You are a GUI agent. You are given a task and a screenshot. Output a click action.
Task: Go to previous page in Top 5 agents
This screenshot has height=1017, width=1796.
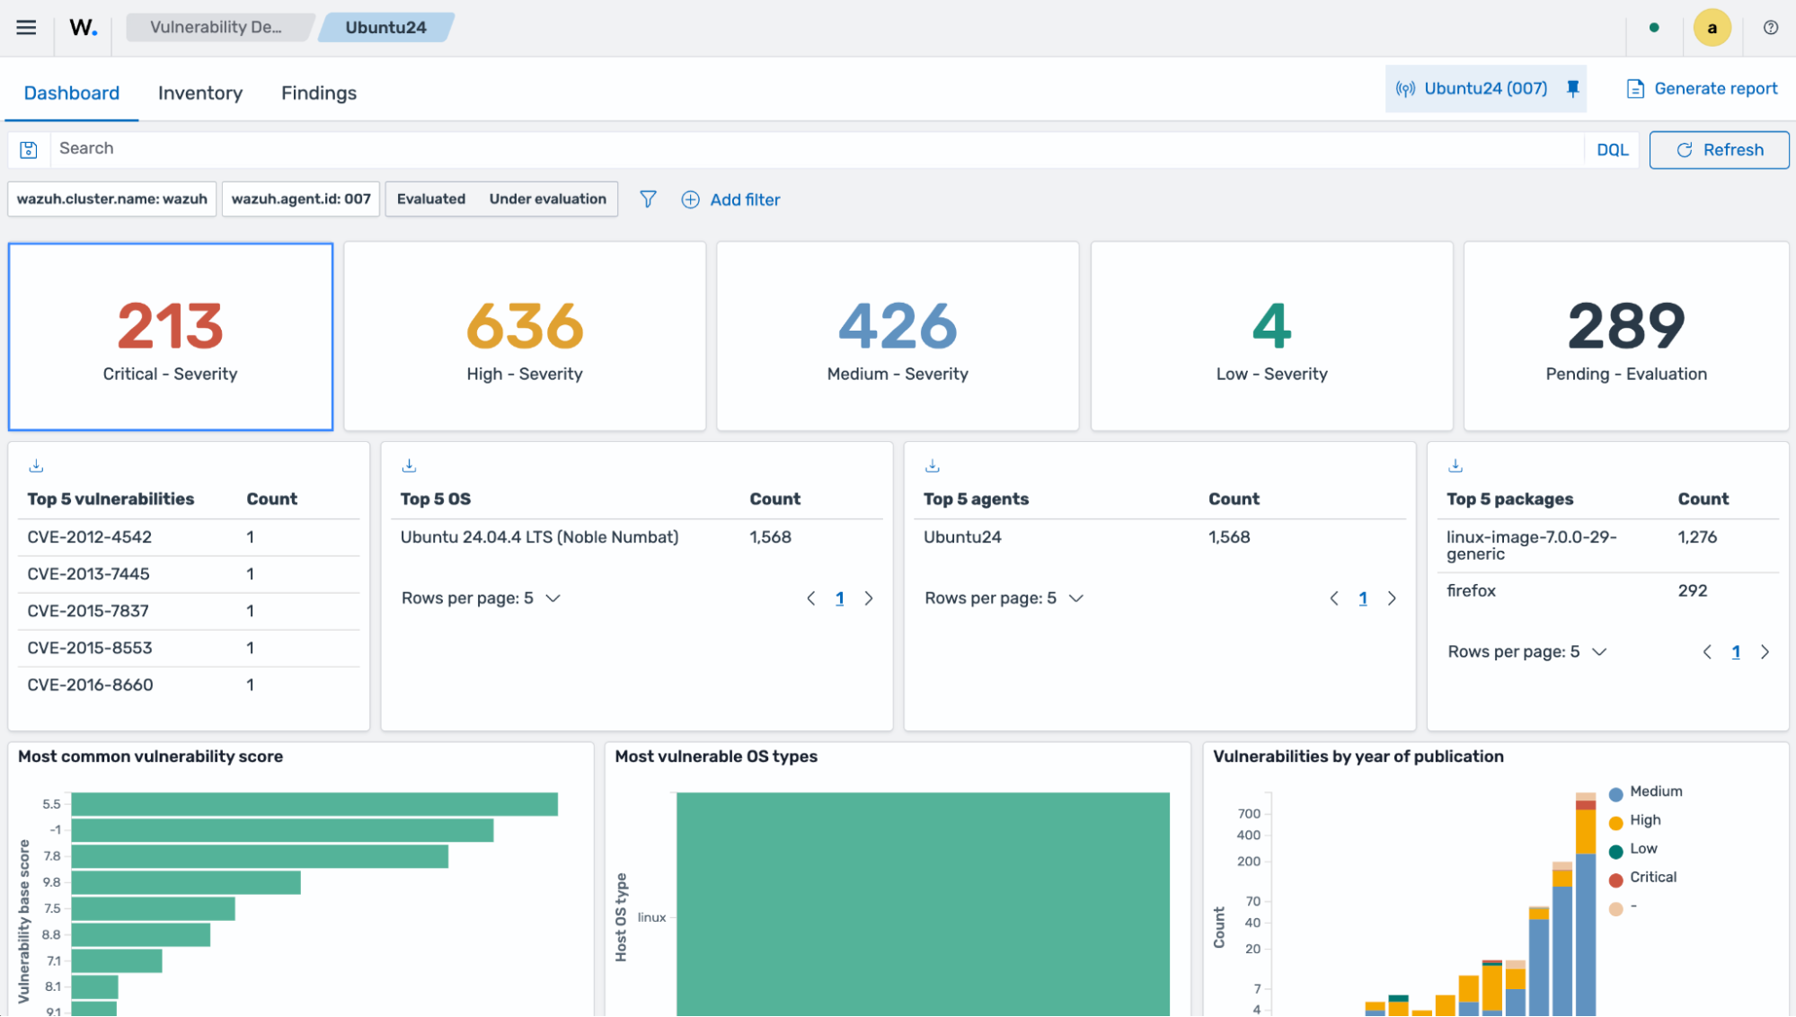(x=1334, y=598)
